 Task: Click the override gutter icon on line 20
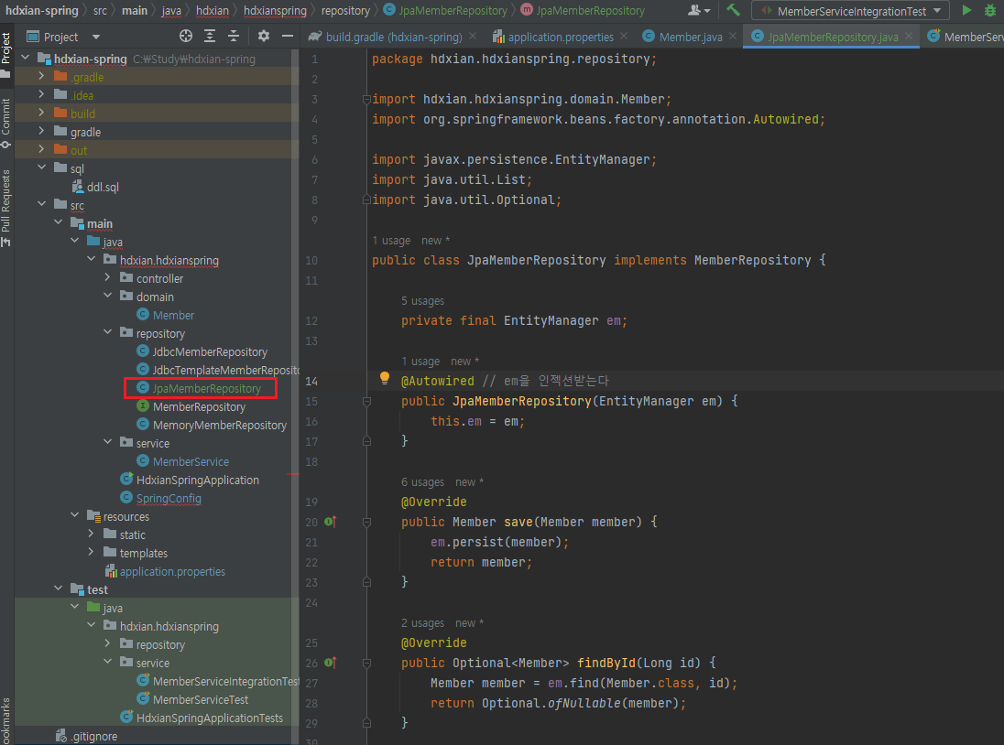point(331,522)
